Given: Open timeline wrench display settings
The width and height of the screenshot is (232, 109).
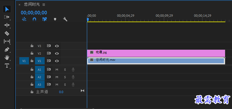Looking at the screenshot, I should click(65, 19).
